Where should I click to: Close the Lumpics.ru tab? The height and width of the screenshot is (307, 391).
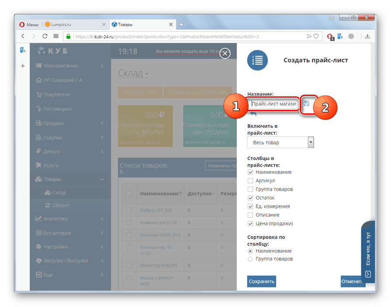tap(104, 24)
